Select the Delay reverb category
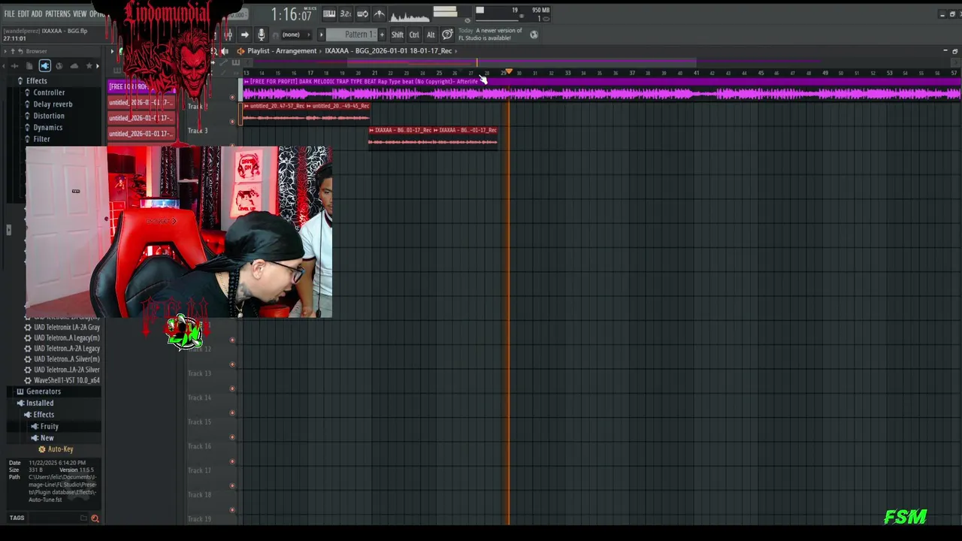 click(53, 104)
